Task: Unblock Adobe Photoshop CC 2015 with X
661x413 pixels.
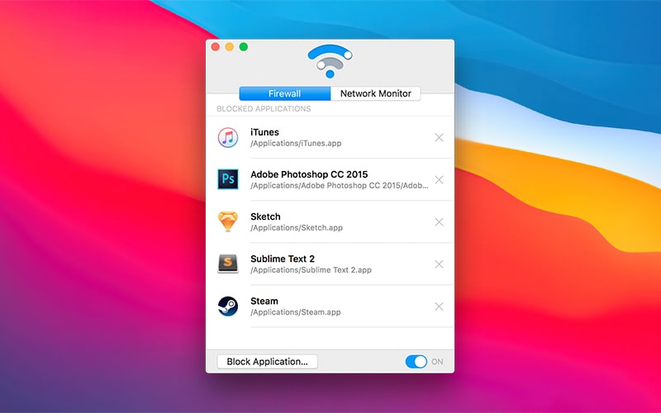Action: coord(439,180)
